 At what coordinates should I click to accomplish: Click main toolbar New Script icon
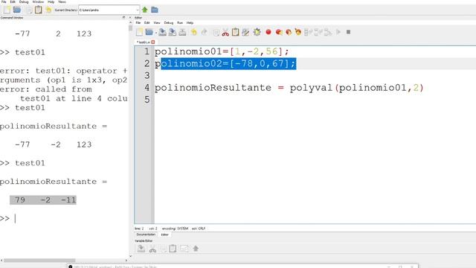point(7,10)
